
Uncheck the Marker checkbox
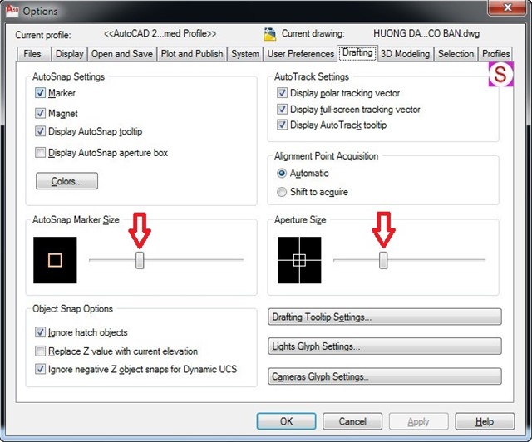40,93
